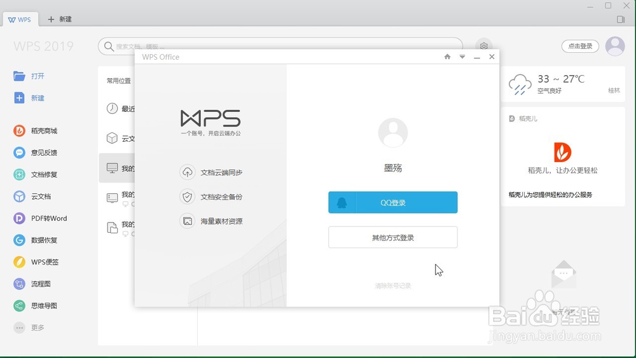This screenshot has width=636, height=358.
Task: Click 文档云端同步 cloud upload icon
Action: 187,172
